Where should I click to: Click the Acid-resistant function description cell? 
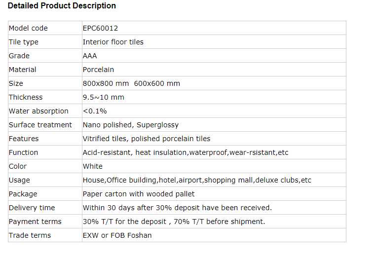pos(185,152)
